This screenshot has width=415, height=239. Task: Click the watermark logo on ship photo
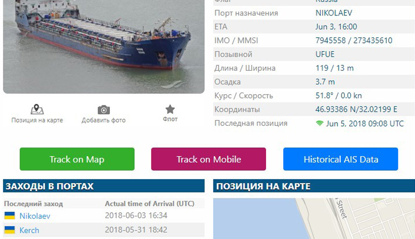[172, 84]
